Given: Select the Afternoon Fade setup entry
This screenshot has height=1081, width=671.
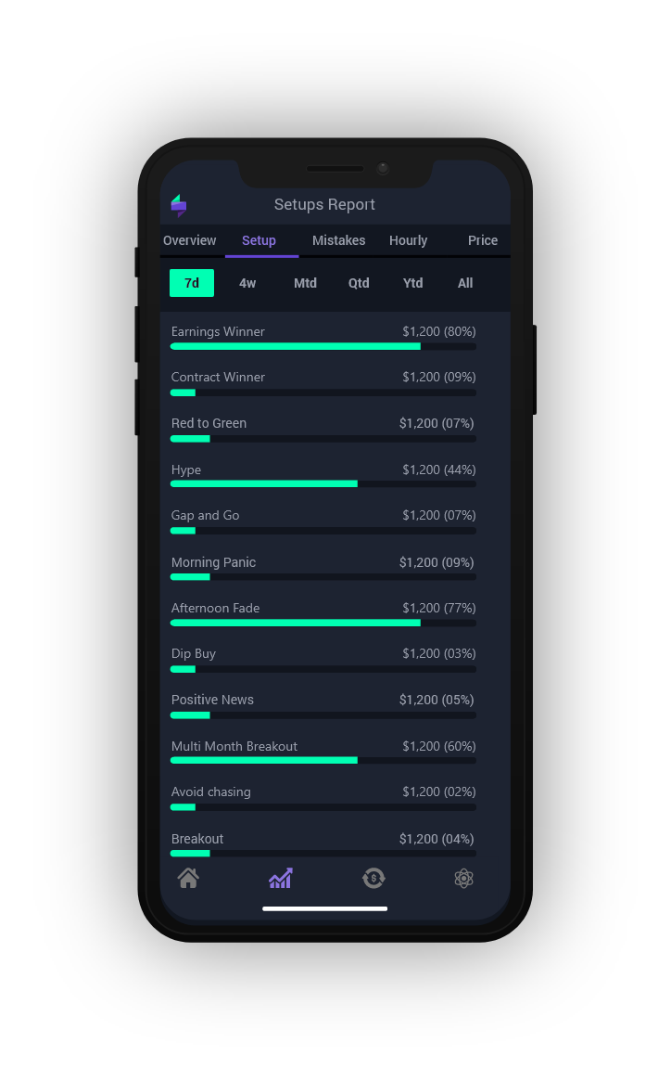Looking at the screenshot, I should click(323, 614).
